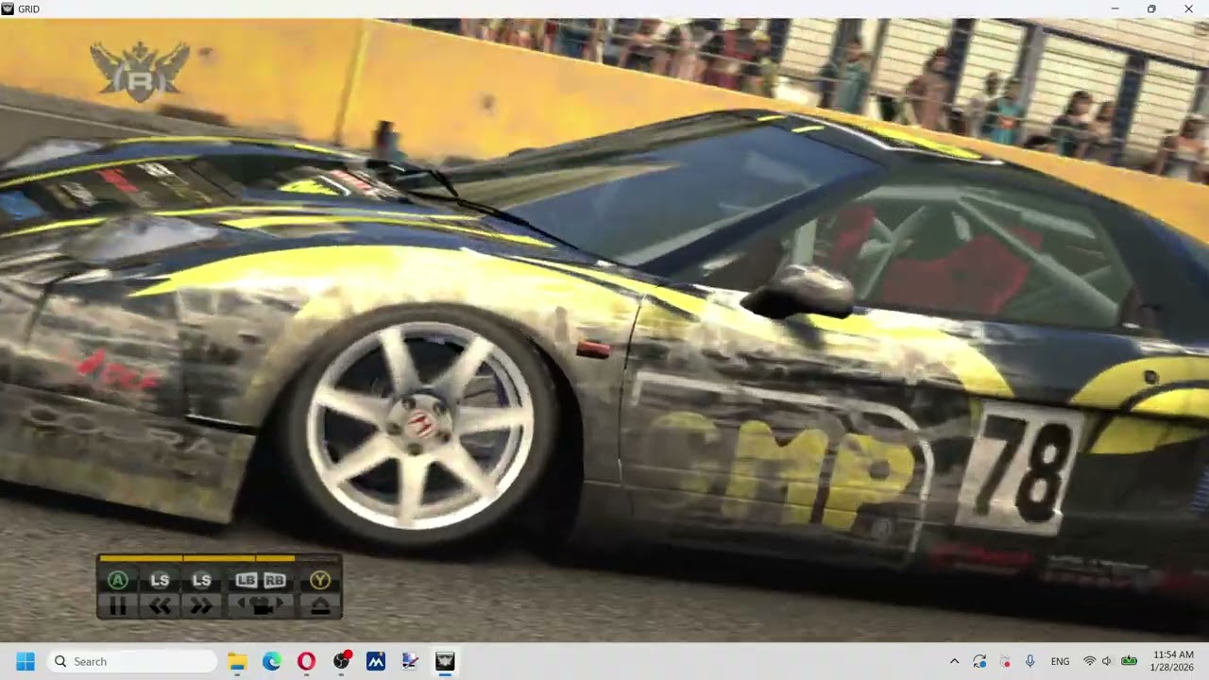This screenshot has height=680, width=1209.
Task: Click the RB bumper prompt icon
Action: coord(274,580)
